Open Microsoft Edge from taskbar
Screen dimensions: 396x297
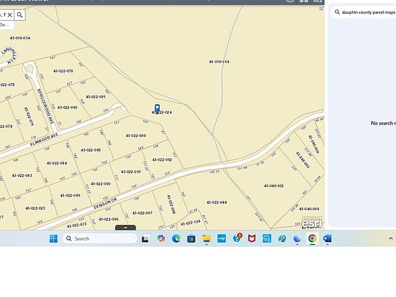pyautogui.click(x=176, y=239)
